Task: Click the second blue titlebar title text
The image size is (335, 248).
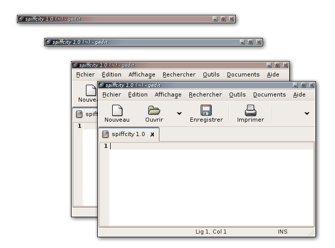Action: [x=80, y=42]
